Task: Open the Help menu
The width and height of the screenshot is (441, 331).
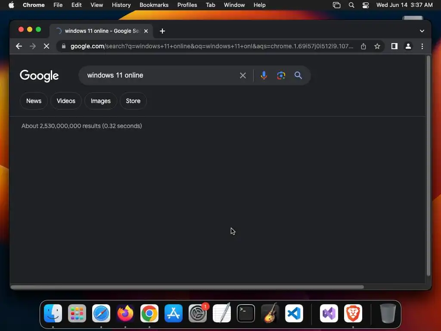Action: click(259, 5)
